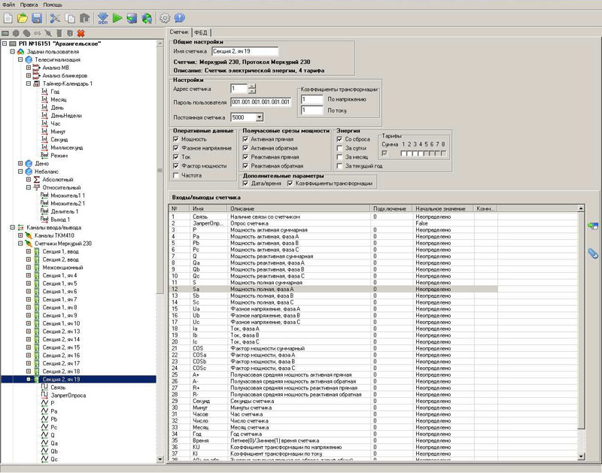Viewport: 602px width, 473px height.
Task: Open settings via the gear icon
Action: pos(166,17)
